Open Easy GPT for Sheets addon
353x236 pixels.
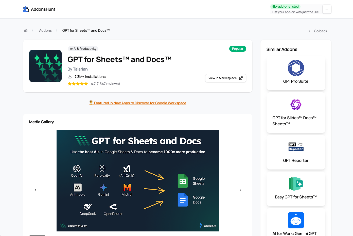296,189
